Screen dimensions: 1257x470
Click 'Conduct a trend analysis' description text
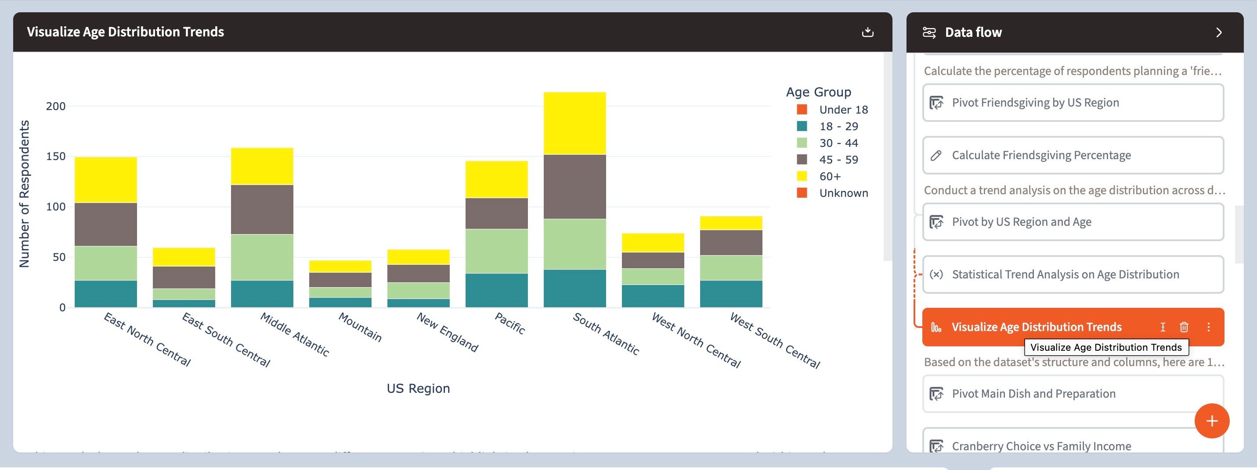coord(1074,190)
